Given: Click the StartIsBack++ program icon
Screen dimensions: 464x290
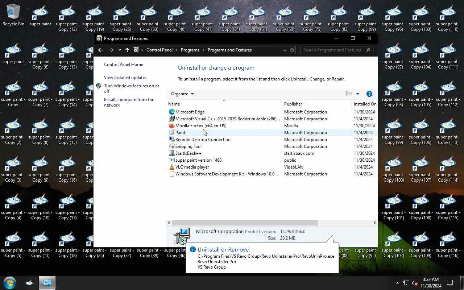Looking at the screenshot, I should point(172,153).
